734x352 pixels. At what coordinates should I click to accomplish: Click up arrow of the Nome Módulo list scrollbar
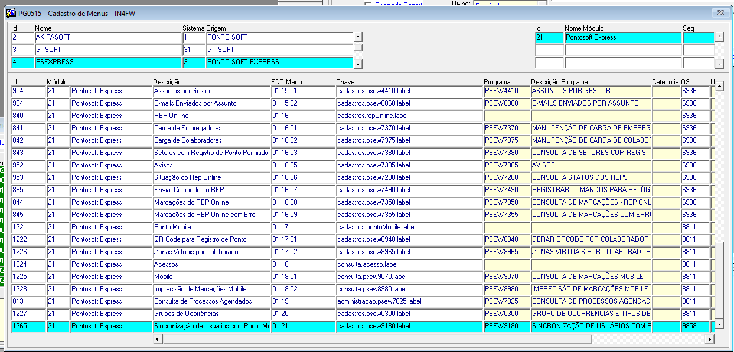(x=719, y=37)
